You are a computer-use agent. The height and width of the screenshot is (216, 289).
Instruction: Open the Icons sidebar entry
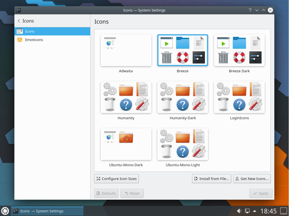[52, 31]
